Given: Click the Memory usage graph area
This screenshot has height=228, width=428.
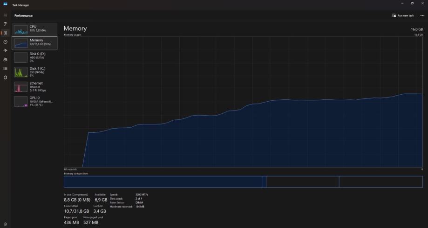Looking at the screenshot, I should 243,102.
